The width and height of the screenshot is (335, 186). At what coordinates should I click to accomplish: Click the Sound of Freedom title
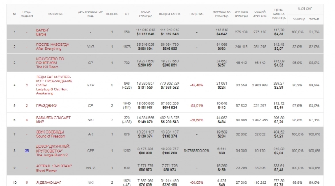[50, 134]
